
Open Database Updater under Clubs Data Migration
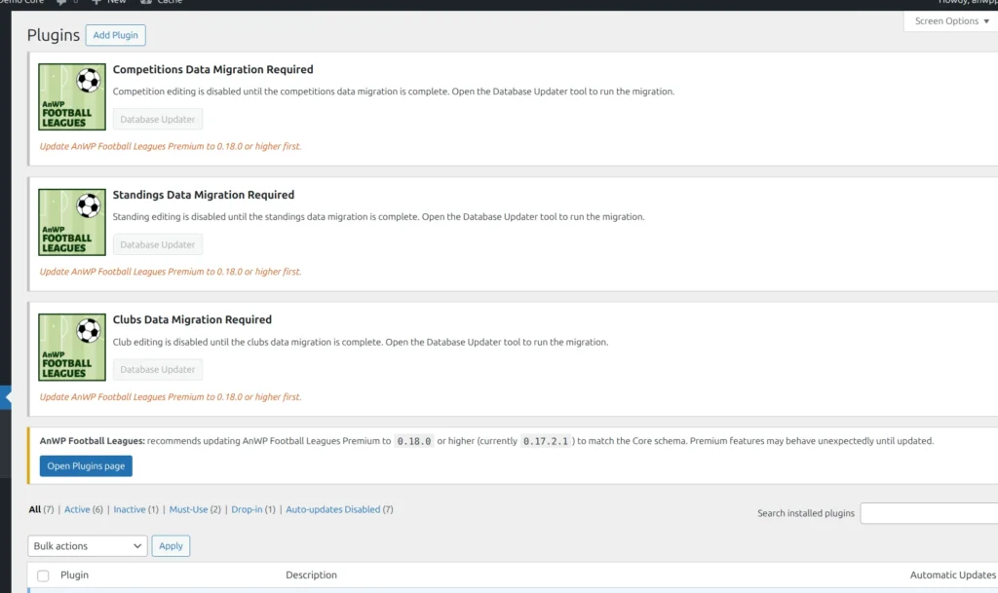click(157, 369)
